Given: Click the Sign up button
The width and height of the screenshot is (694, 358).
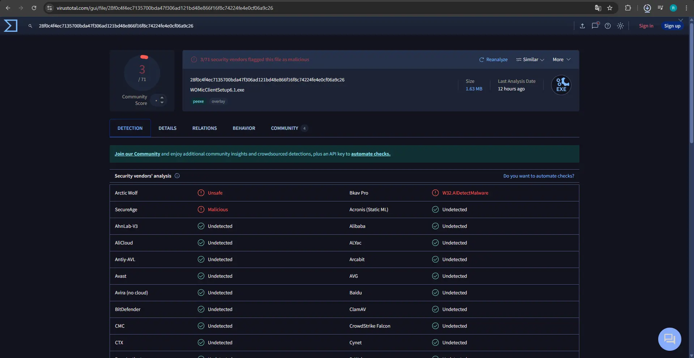Looking at the screenshot, I should point(672,26).
